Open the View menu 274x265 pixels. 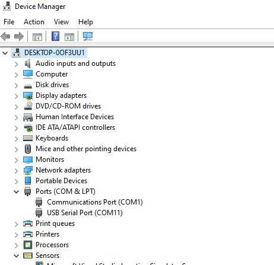[x=61, y=22]
